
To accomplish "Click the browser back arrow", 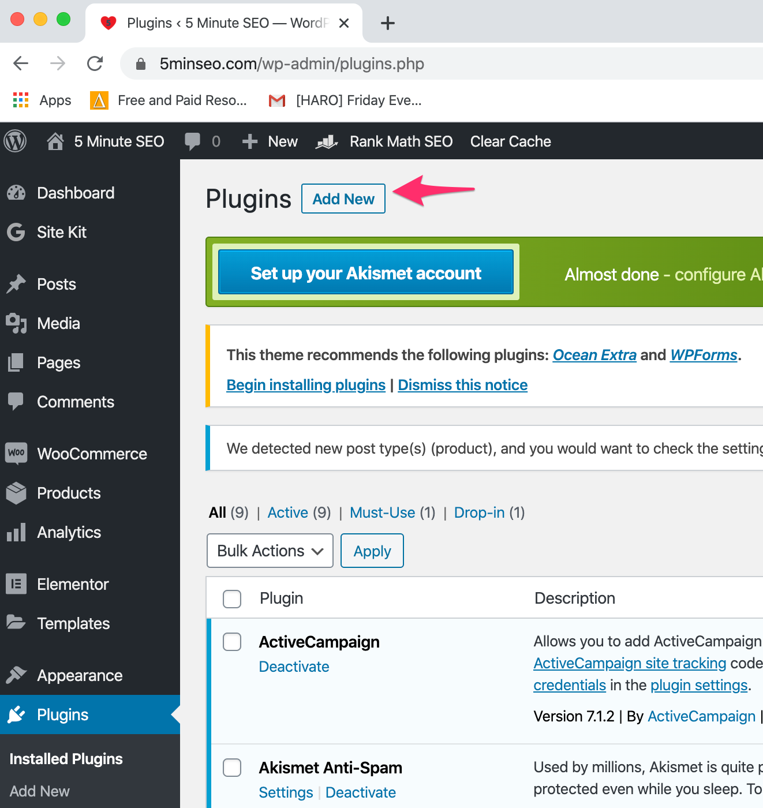I will 21,63.
